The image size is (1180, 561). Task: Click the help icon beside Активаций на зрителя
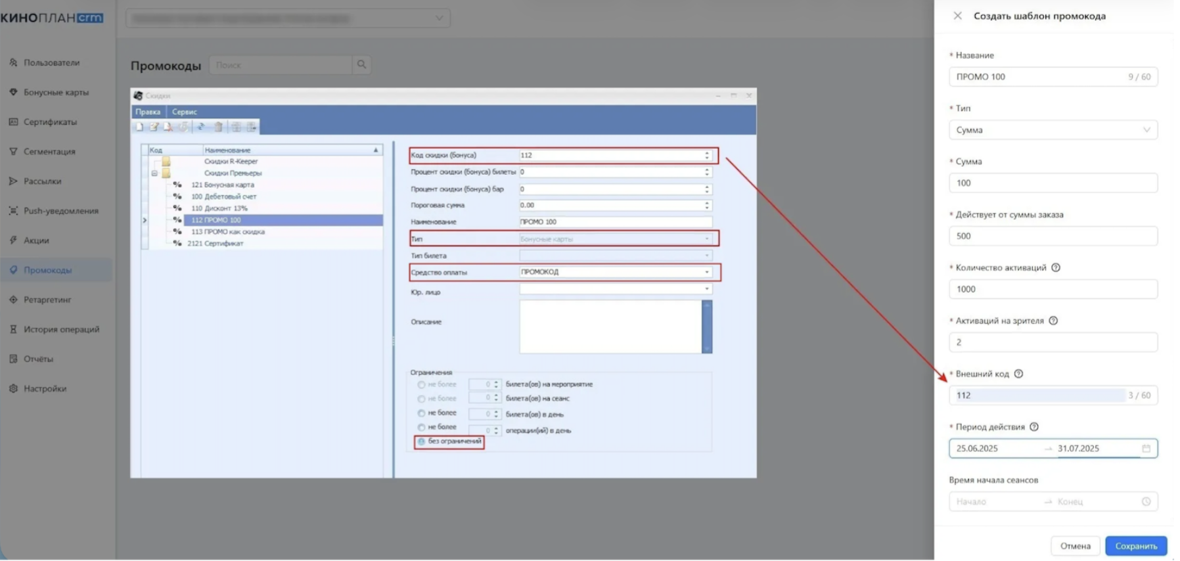[x=1053, y=321]
